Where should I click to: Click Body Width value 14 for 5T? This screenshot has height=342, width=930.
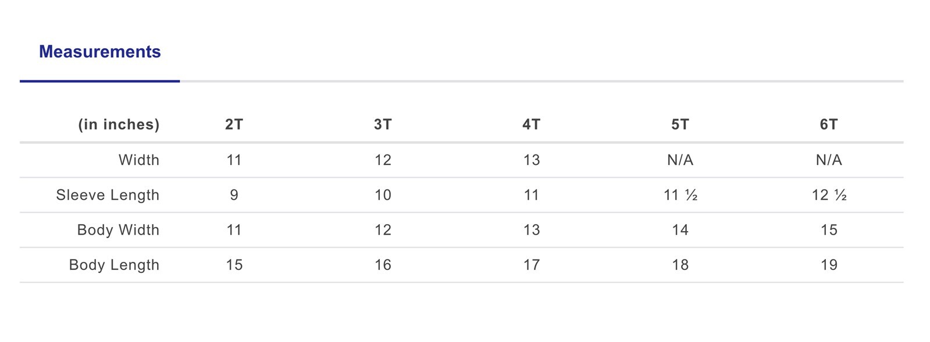[680, 230]
